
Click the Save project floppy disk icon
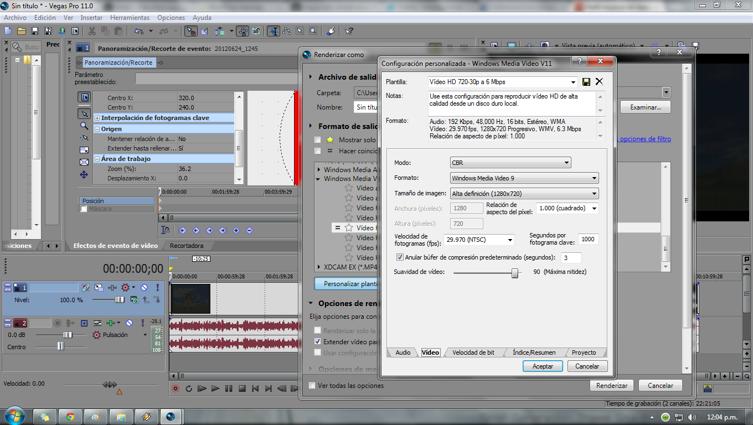coord(35,31)
